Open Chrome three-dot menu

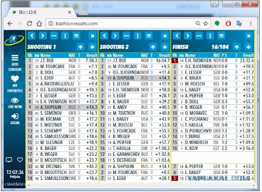[250, 24]
